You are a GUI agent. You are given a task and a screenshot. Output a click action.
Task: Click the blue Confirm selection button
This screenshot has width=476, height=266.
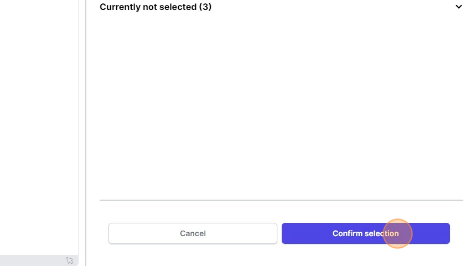[x=365, y=233]
